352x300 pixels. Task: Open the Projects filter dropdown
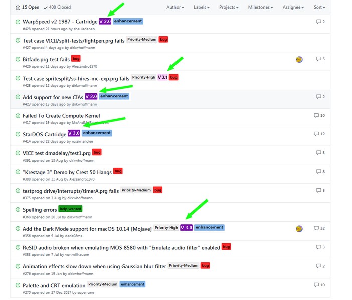pos(229,7)
